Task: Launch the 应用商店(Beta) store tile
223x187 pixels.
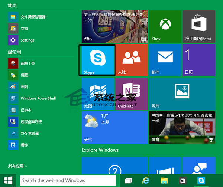Action: click(198, 26)
